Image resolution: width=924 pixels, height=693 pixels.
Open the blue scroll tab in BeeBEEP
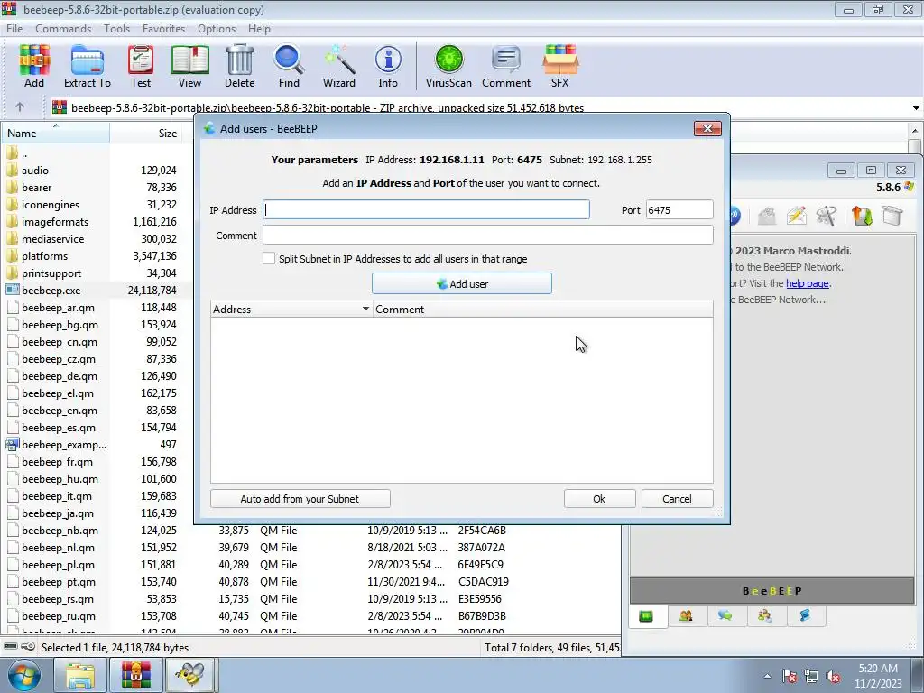(x=804, y=615)
